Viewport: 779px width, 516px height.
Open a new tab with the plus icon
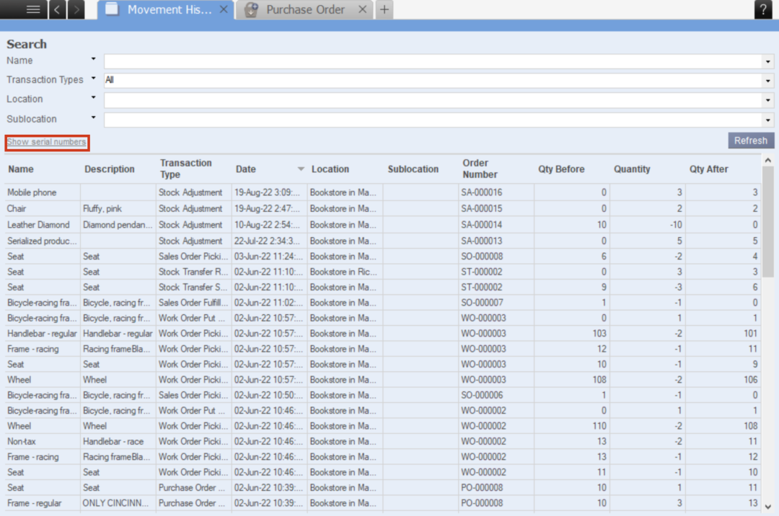(384, 9)
